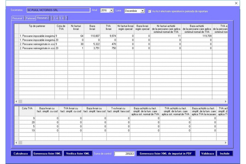
Task: Select the Rezumat 2 tab
Action: (43, 18)
